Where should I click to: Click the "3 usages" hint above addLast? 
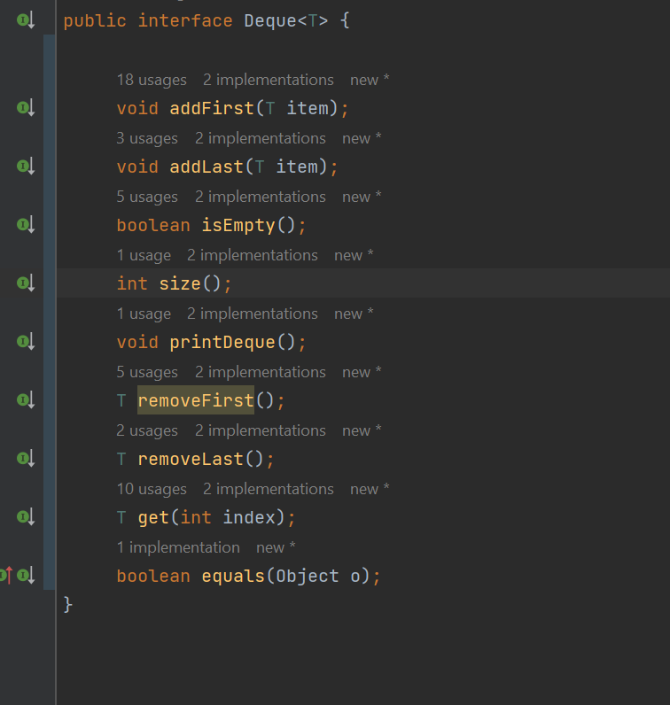pyautogui.click(x=147, y=138)
